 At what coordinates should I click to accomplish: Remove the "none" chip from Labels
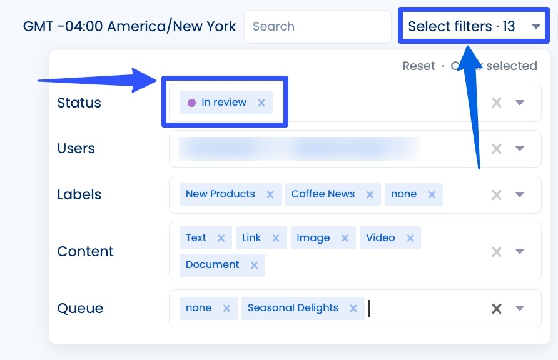click(x=430, y=194)
